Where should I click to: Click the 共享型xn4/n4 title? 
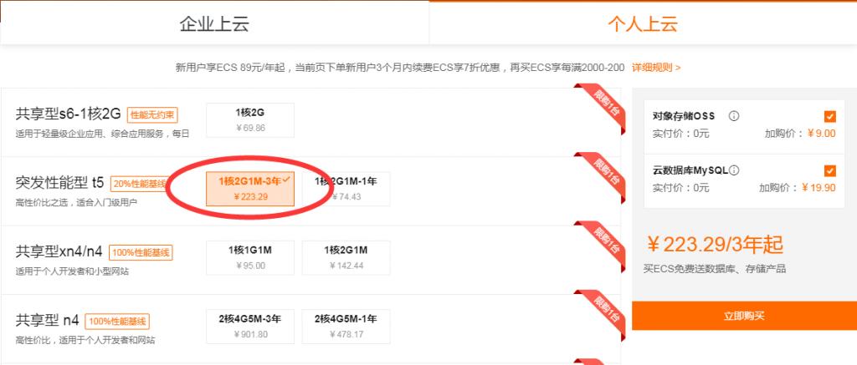59,252
